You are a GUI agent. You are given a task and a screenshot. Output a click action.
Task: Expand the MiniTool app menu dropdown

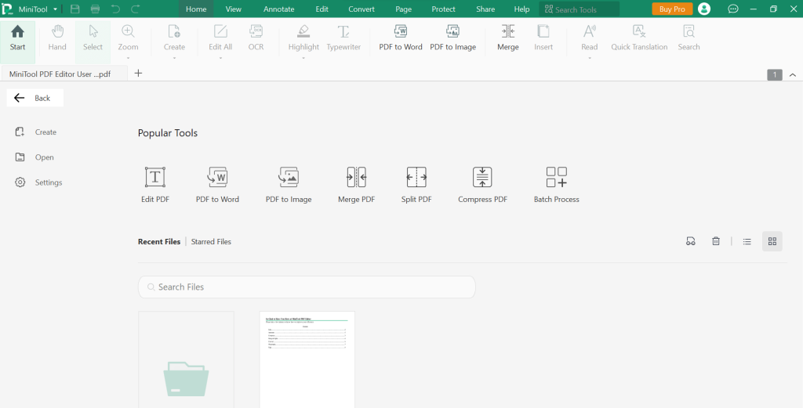[x=55, y=9]
